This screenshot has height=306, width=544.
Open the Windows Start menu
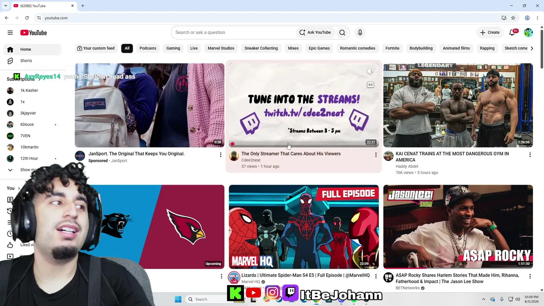click(178, 299)
